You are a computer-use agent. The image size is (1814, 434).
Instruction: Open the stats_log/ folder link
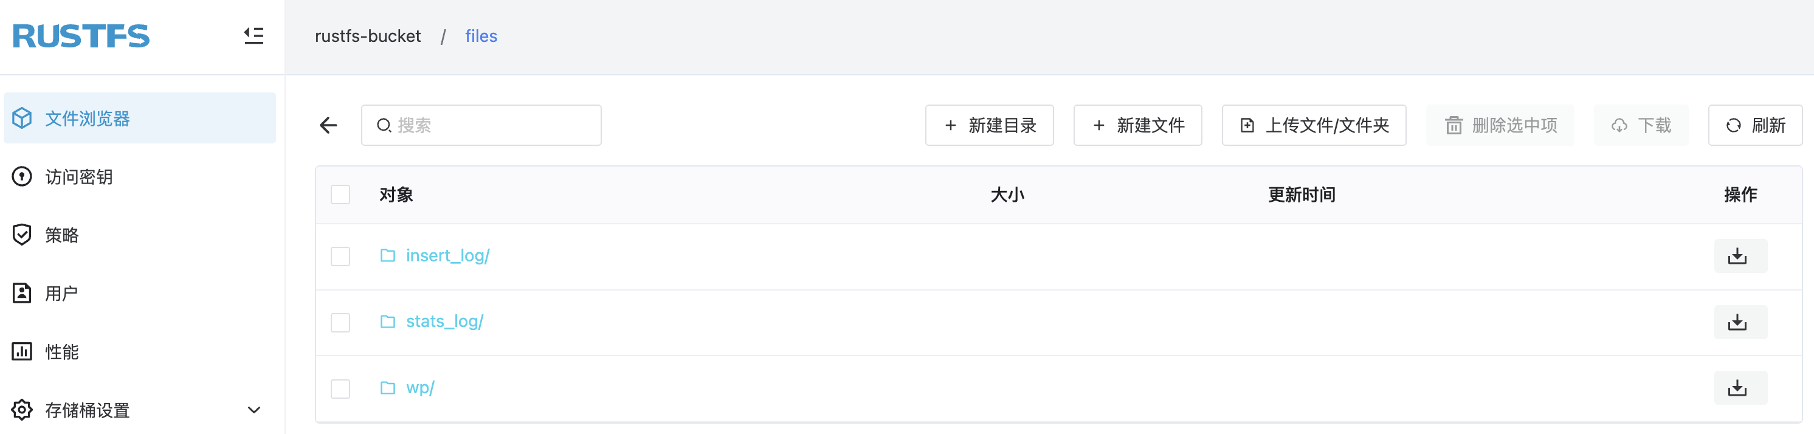pos(444,322)
